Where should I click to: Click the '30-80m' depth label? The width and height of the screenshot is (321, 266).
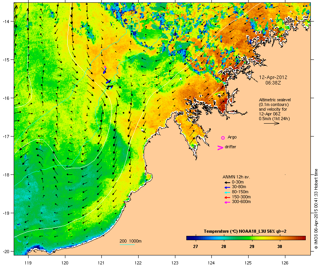point(239,187)
